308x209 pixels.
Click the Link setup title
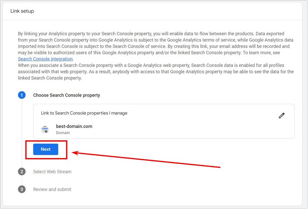point(22,11)
